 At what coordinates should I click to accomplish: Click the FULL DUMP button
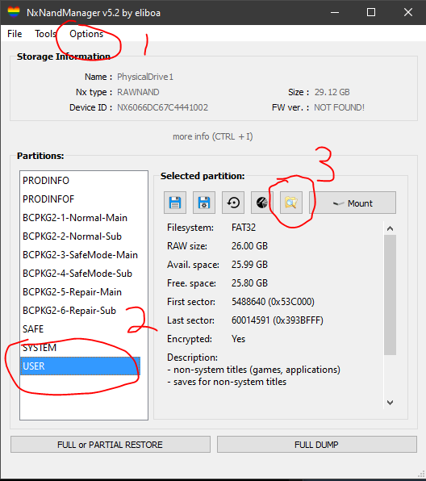point(317,445)
